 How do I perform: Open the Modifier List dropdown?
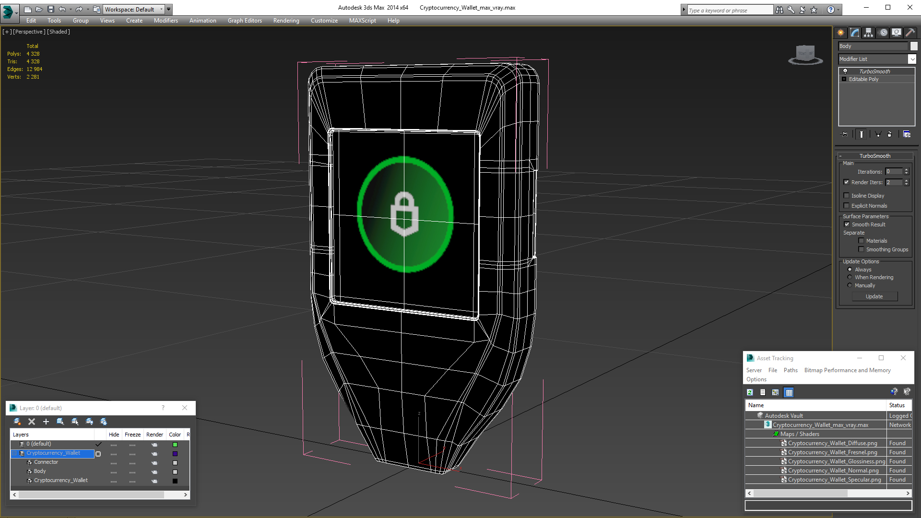[x=911, y=59]
